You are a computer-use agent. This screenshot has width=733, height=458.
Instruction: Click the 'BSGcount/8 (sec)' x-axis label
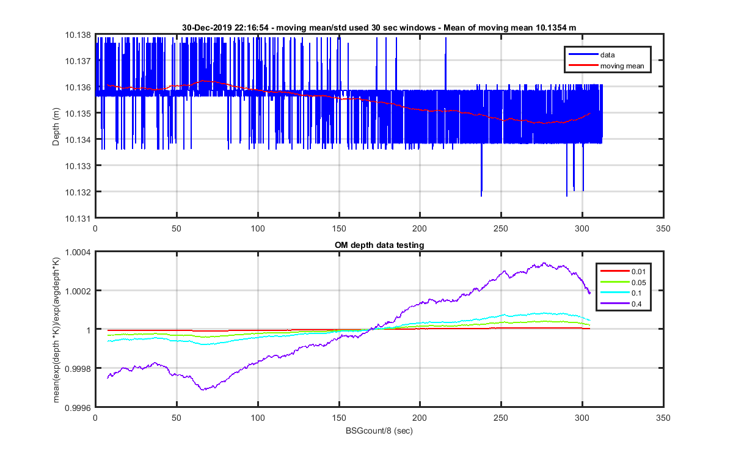click(379, 431)
